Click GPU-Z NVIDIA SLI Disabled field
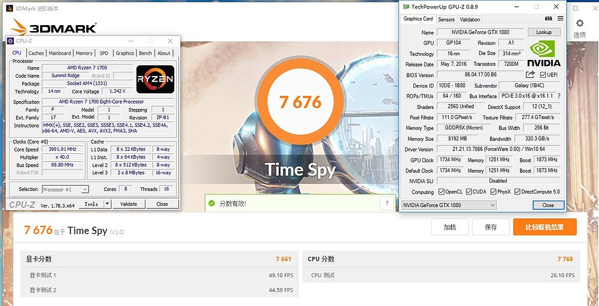The height and width of the screenshot is (306, 599). click(498, 181)
